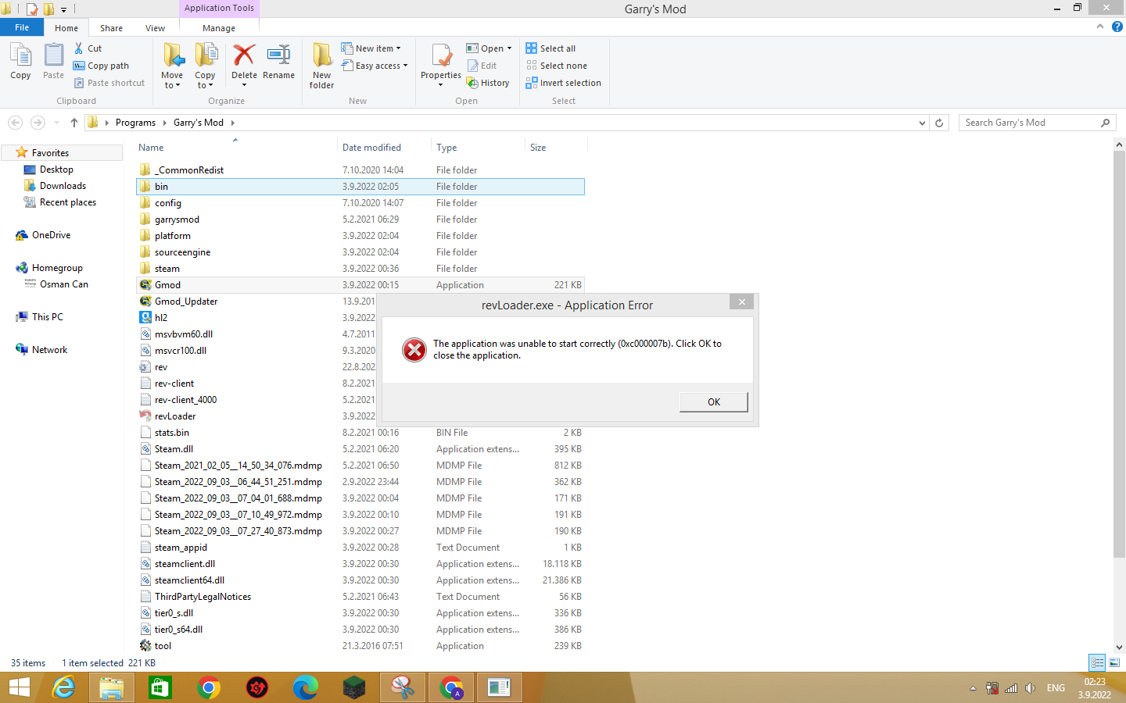
Task: Switch to the Home ribbon tab
Action: pos(66,28)
